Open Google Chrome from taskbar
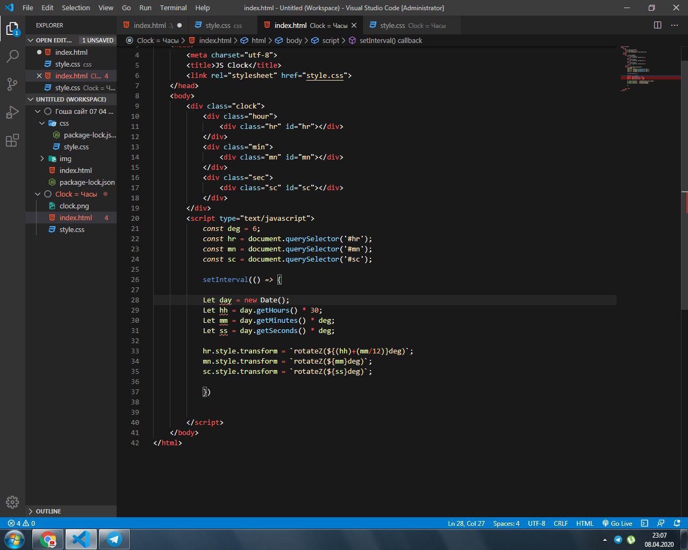The height and width of the screenshot is (550, 688). (x=48, y=539)
